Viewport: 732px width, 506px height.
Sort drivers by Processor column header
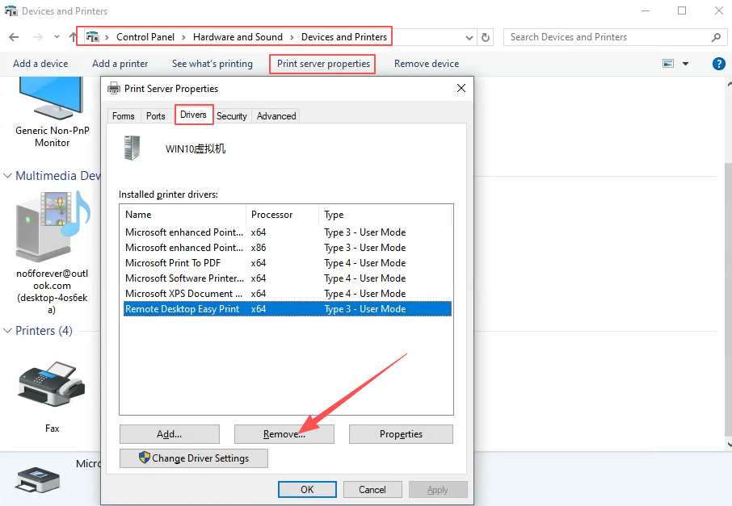[283, 215]
